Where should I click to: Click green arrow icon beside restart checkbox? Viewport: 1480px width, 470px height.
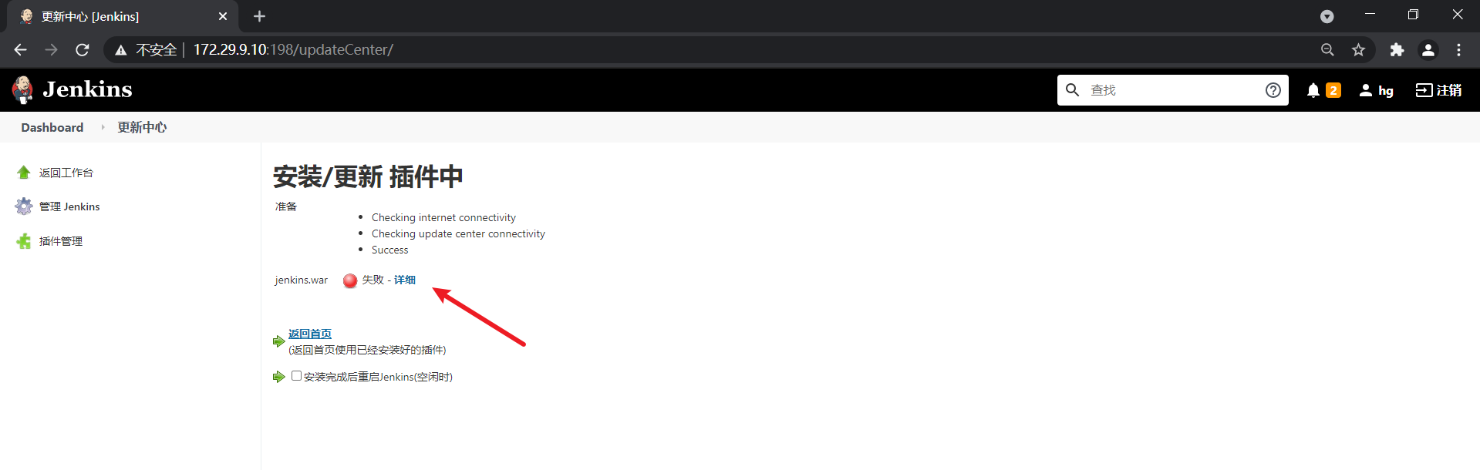point(279,377)
